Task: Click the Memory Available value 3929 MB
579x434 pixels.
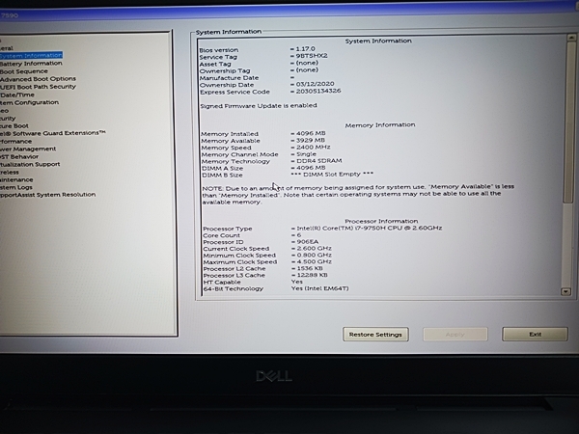Action: tap(311, 140)
